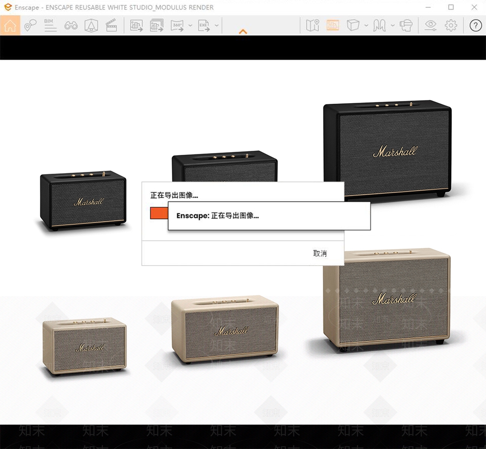Click the Screenshot export icon
Viewport: 486px width, 449px height.
pyautogui.click(x=137, y=26)
